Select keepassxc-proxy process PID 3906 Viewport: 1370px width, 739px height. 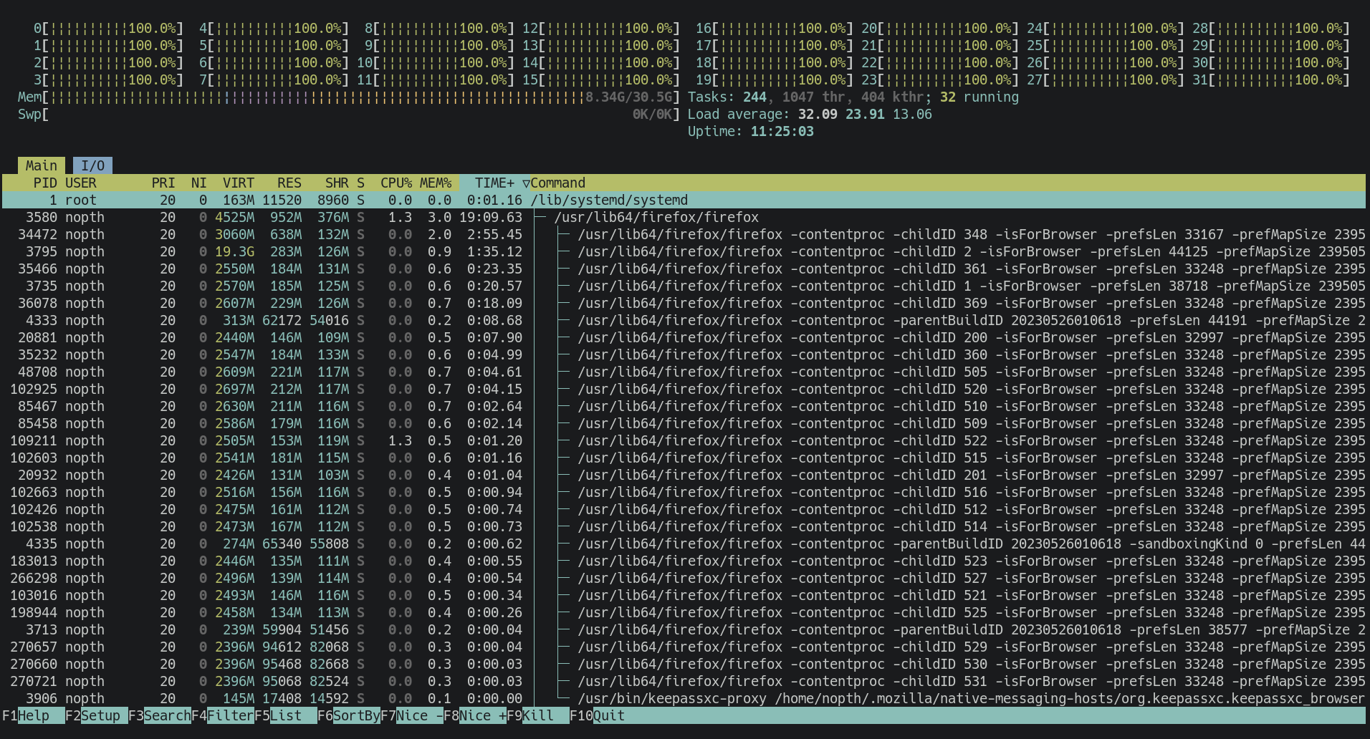[x=684, y=698]
